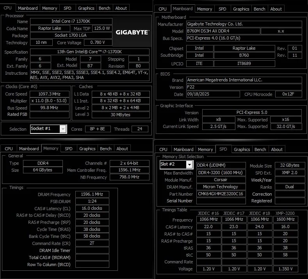Click Bank Cycle Time value 58 clocks
Screen dimensions: 308x279
tap(92, 236)
